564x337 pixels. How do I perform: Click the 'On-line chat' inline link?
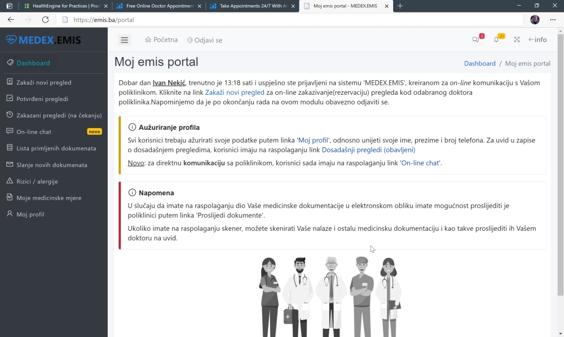point(420,163)
